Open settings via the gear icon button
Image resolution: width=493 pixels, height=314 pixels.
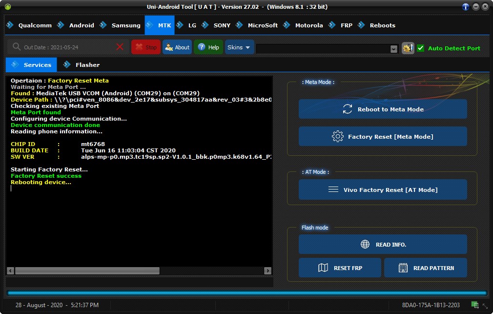(408, 48)
